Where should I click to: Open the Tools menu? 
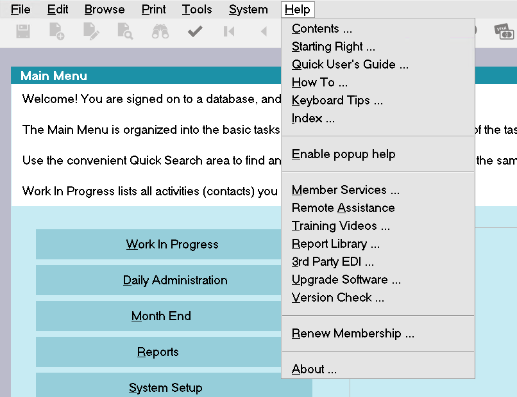197,9
